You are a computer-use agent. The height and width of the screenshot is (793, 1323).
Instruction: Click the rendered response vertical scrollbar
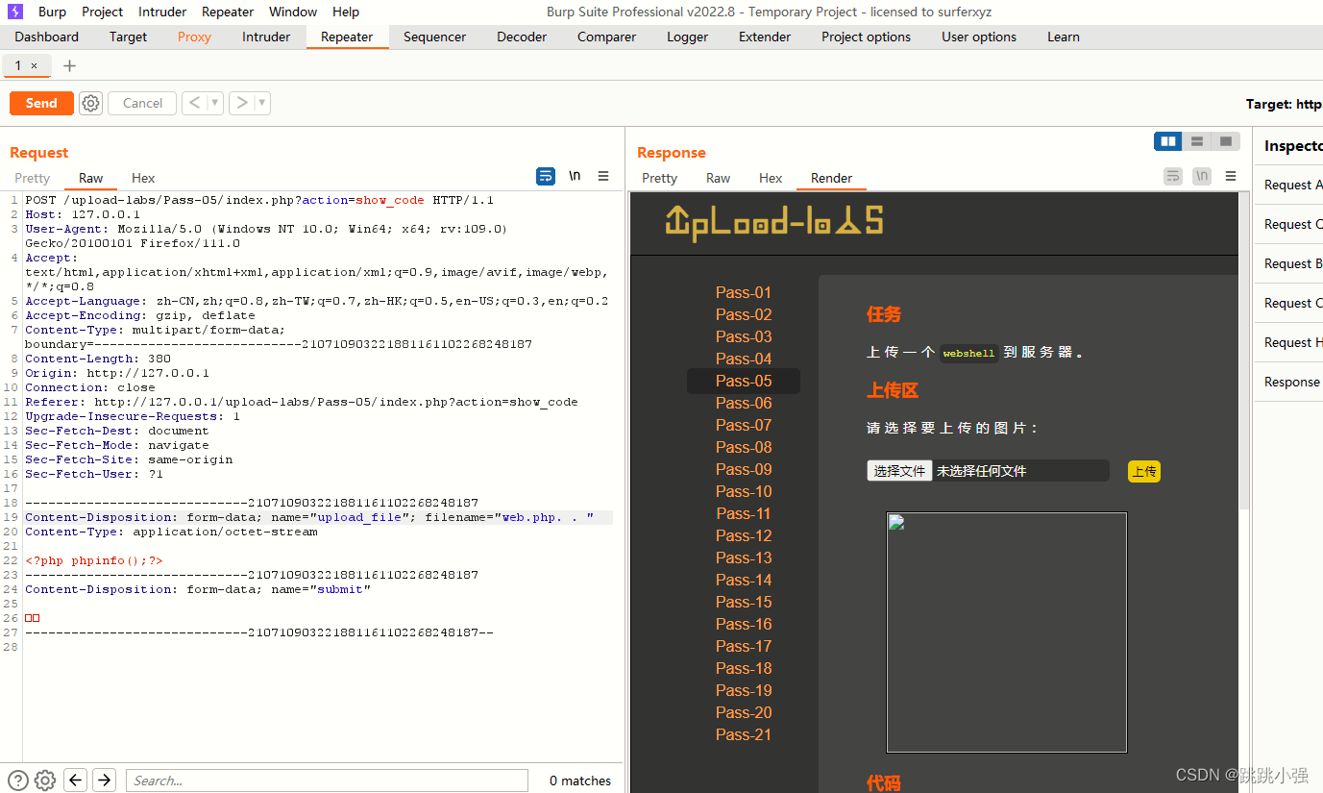[x=1244, y=351]
